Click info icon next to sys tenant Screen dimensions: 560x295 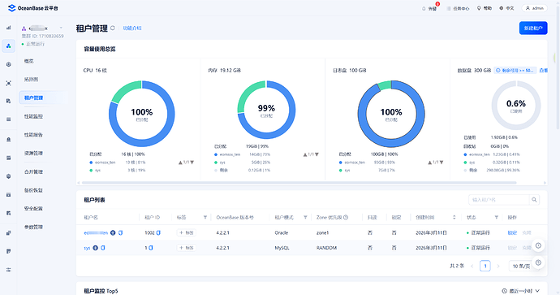pos(95,248)
